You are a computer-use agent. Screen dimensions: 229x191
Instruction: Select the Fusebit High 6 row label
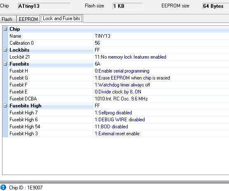click(23, 120)
